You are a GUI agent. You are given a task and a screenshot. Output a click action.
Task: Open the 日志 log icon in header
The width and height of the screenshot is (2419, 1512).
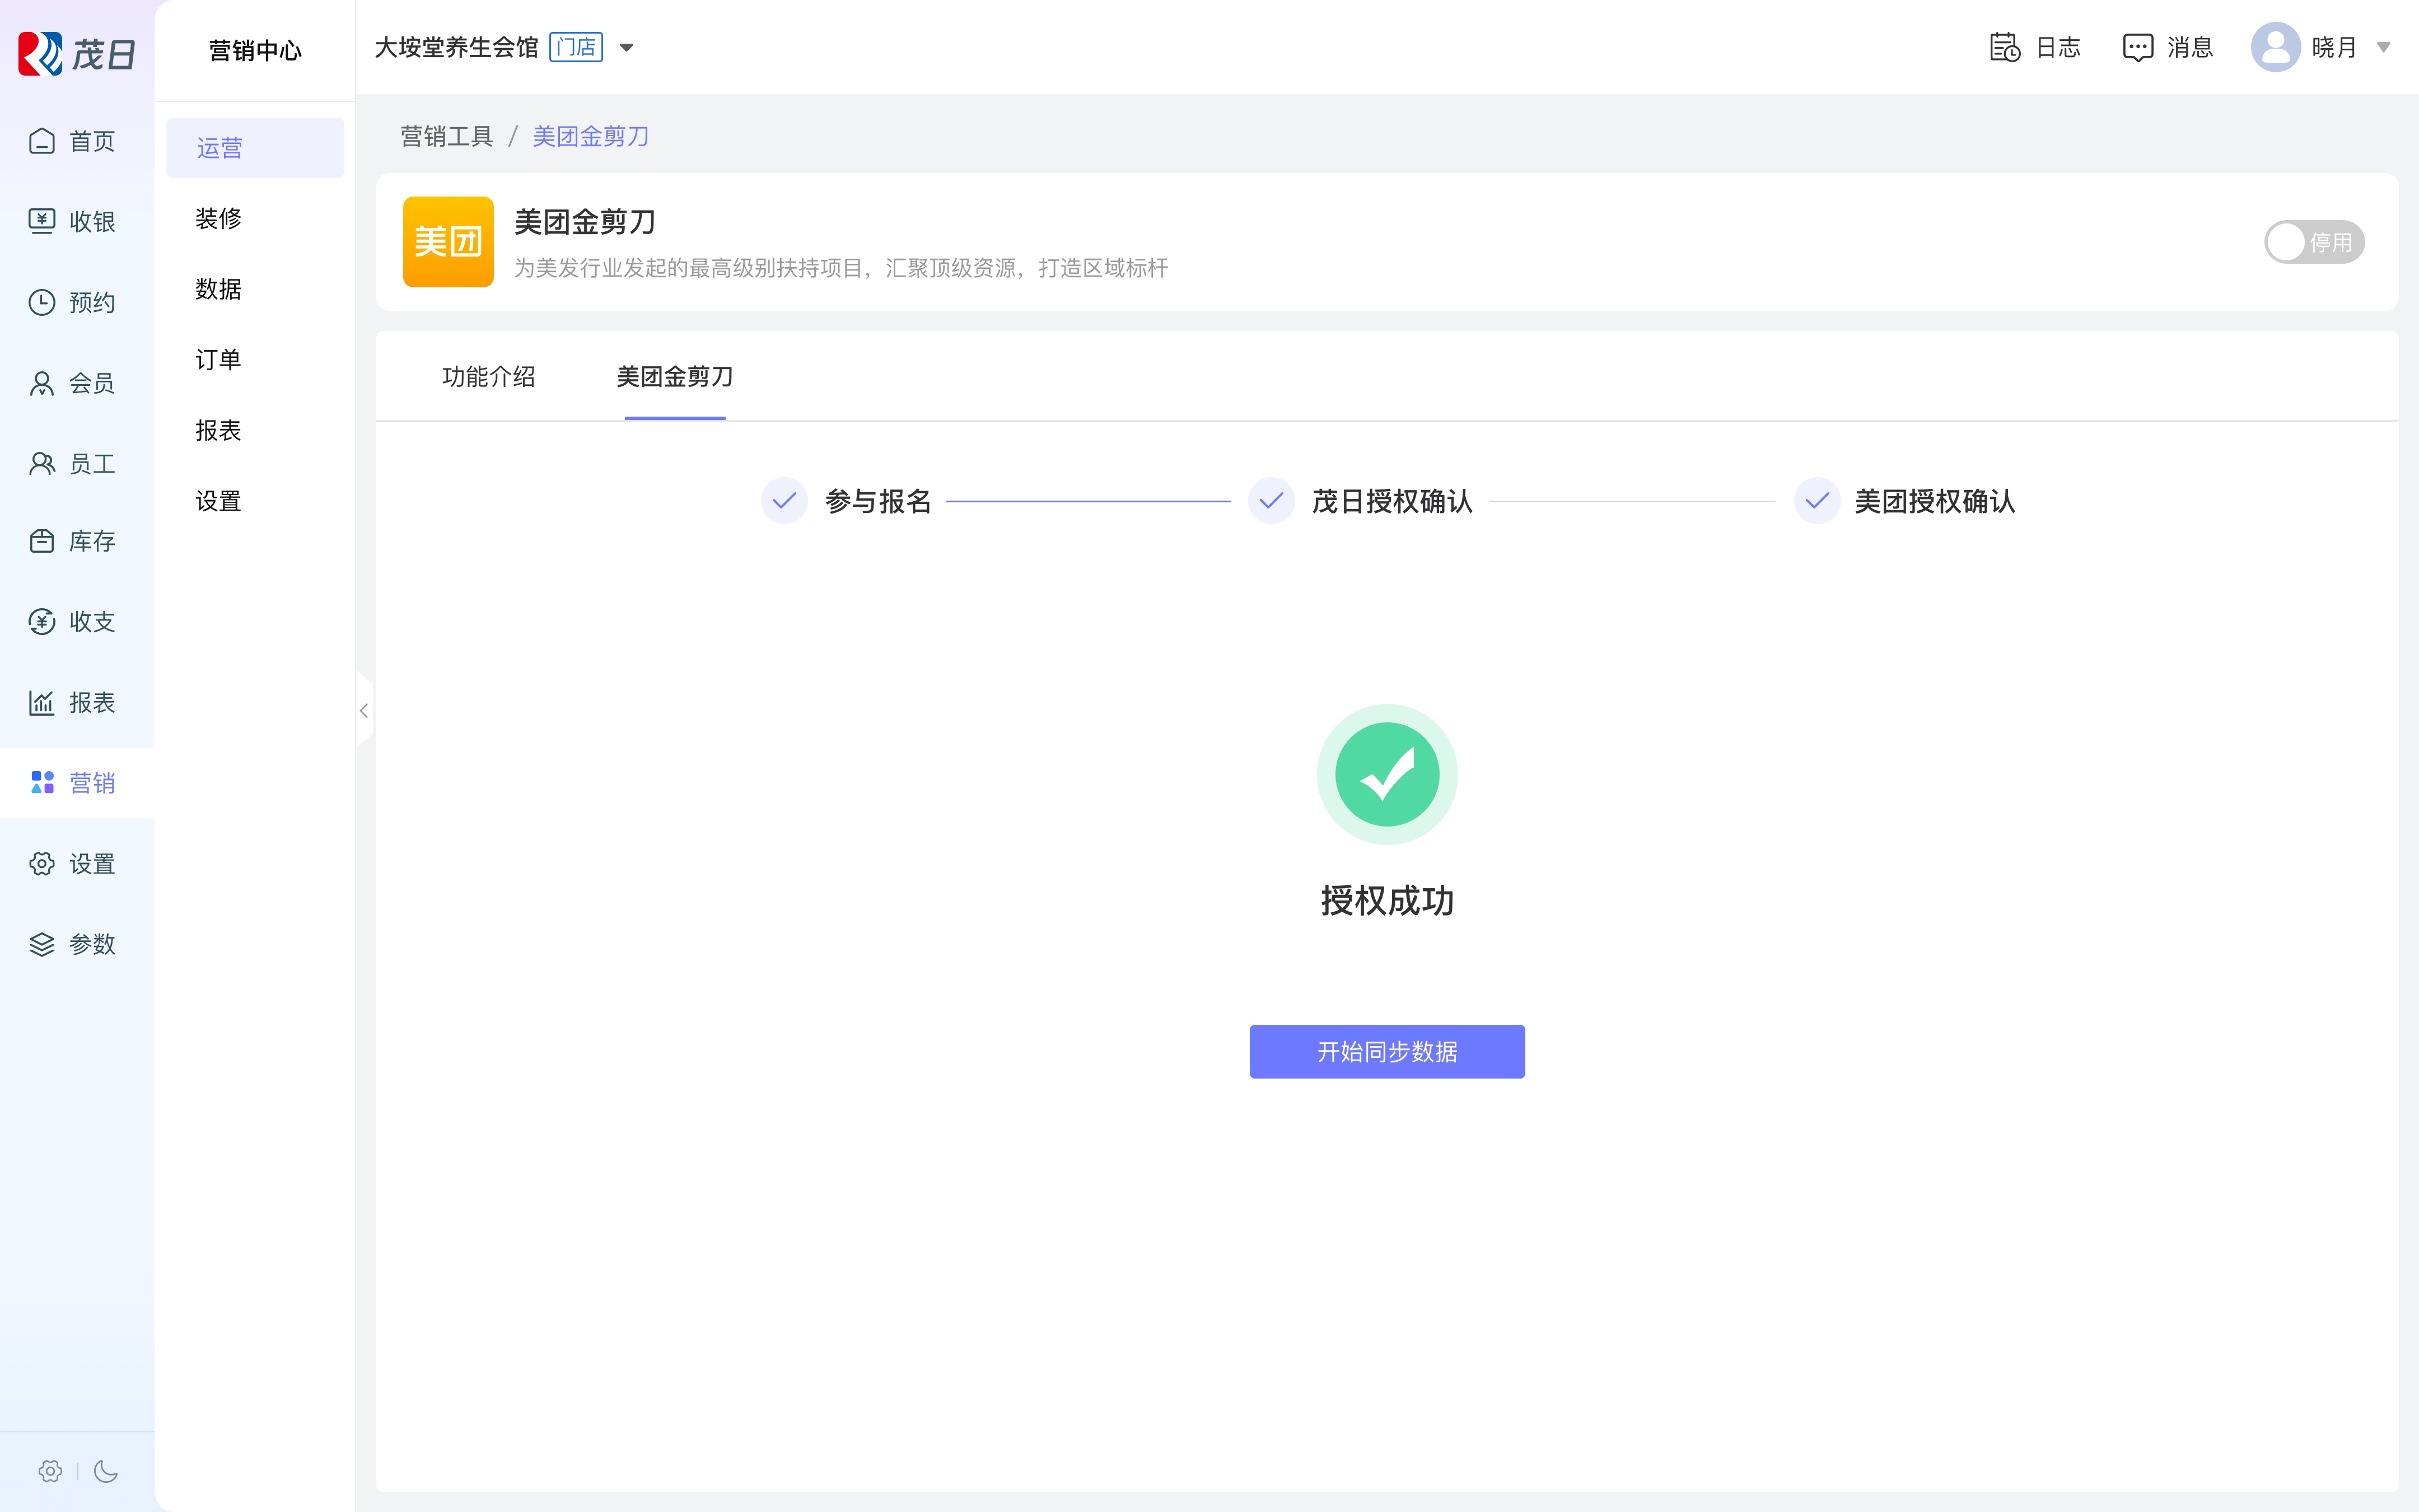pyautogui.click(x=2004, y=47)
